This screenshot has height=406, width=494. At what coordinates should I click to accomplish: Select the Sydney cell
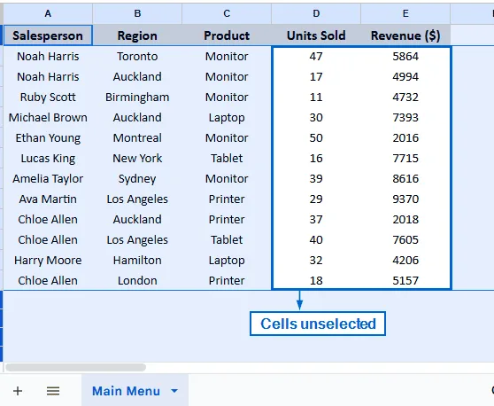click(137, 178)
